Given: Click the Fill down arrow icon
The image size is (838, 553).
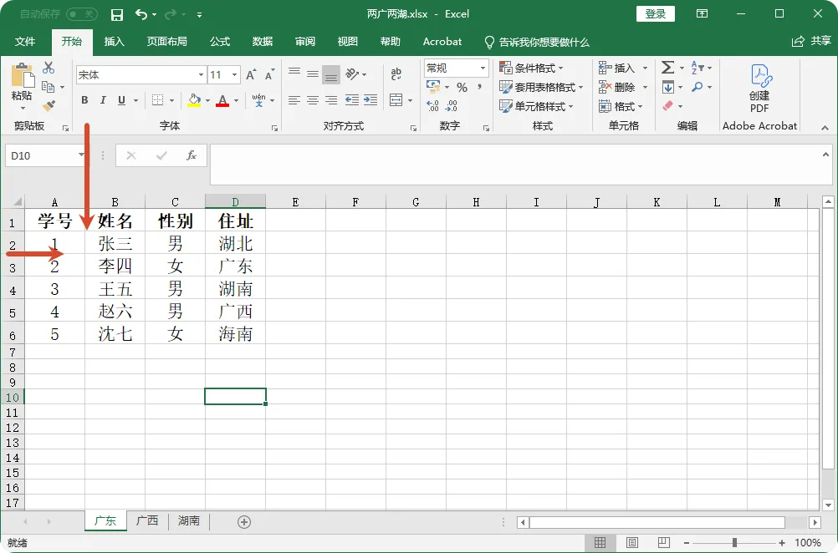Looking at the screenshot, I should pos(668,87).
